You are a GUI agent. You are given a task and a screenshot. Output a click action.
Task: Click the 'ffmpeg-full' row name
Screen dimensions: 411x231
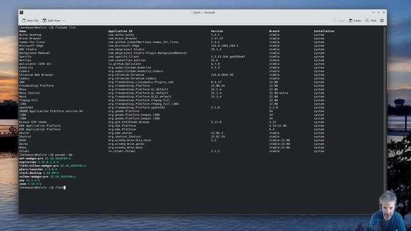pos(28,100)
